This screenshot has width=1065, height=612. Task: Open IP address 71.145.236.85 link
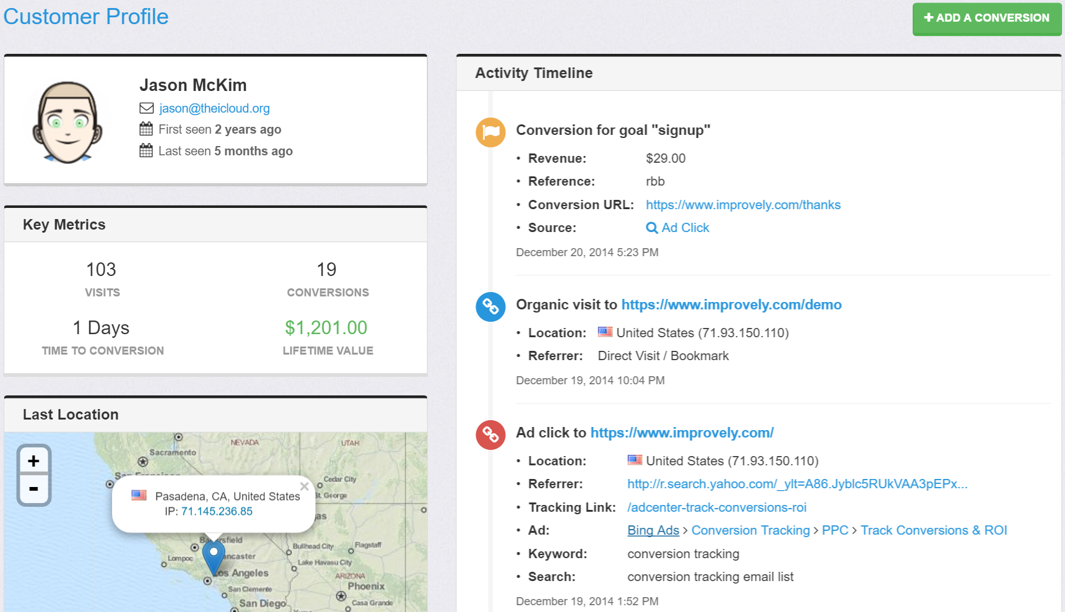click(217, 511)
